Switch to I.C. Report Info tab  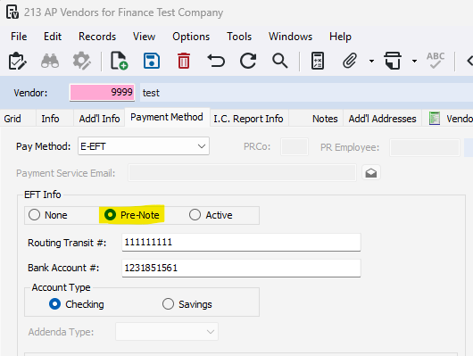248,119
